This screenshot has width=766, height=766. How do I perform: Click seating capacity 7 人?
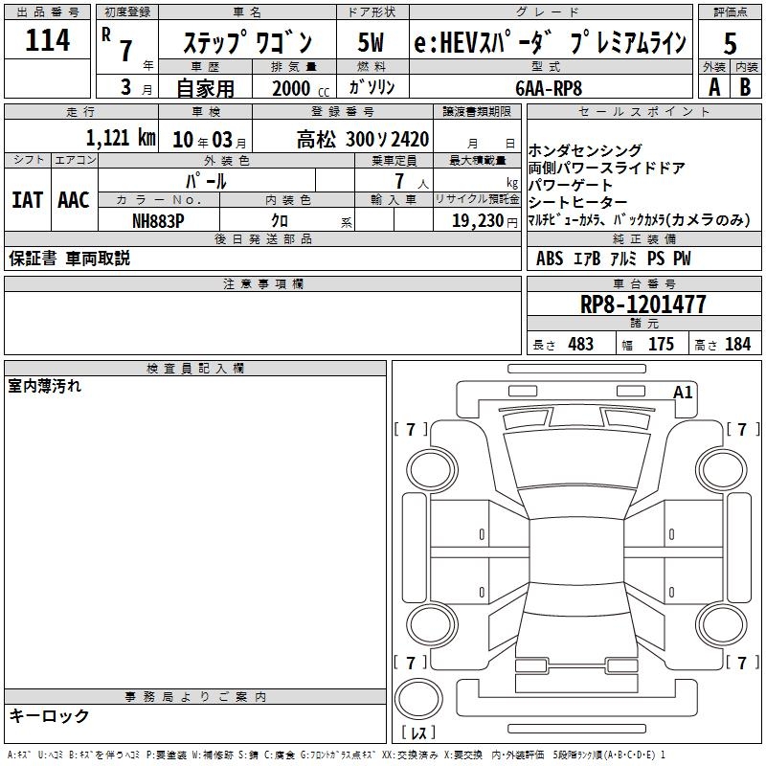(411, 181)
